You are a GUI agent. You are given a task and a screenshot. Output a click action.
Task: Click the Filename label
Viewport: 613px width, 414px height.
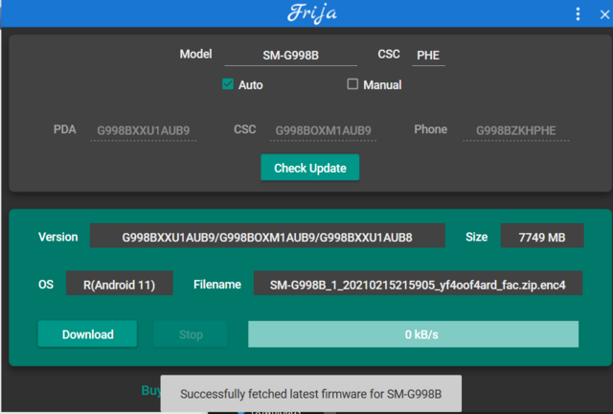[217, 285]
